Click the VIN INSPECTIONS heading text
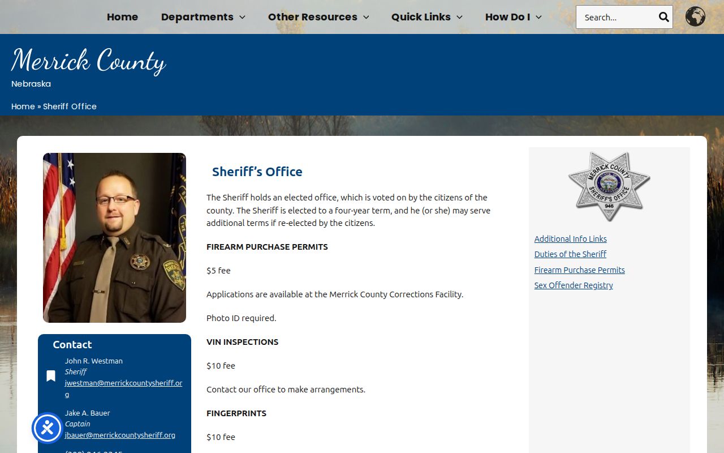Viewport: 724px width, 453px height. [242, 342]
